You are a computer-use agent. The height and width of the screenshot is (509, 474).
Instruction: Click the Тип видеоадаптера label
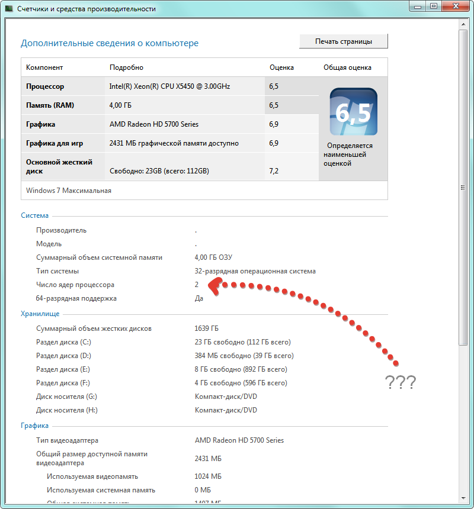pos(68,440)
